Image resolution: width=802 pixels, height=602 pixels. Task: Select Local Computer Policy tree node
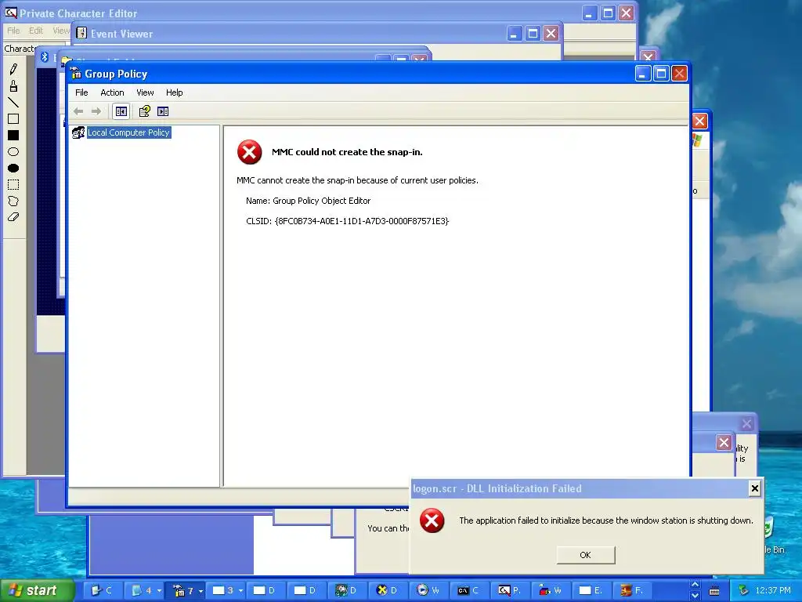(x=128, y=132)
